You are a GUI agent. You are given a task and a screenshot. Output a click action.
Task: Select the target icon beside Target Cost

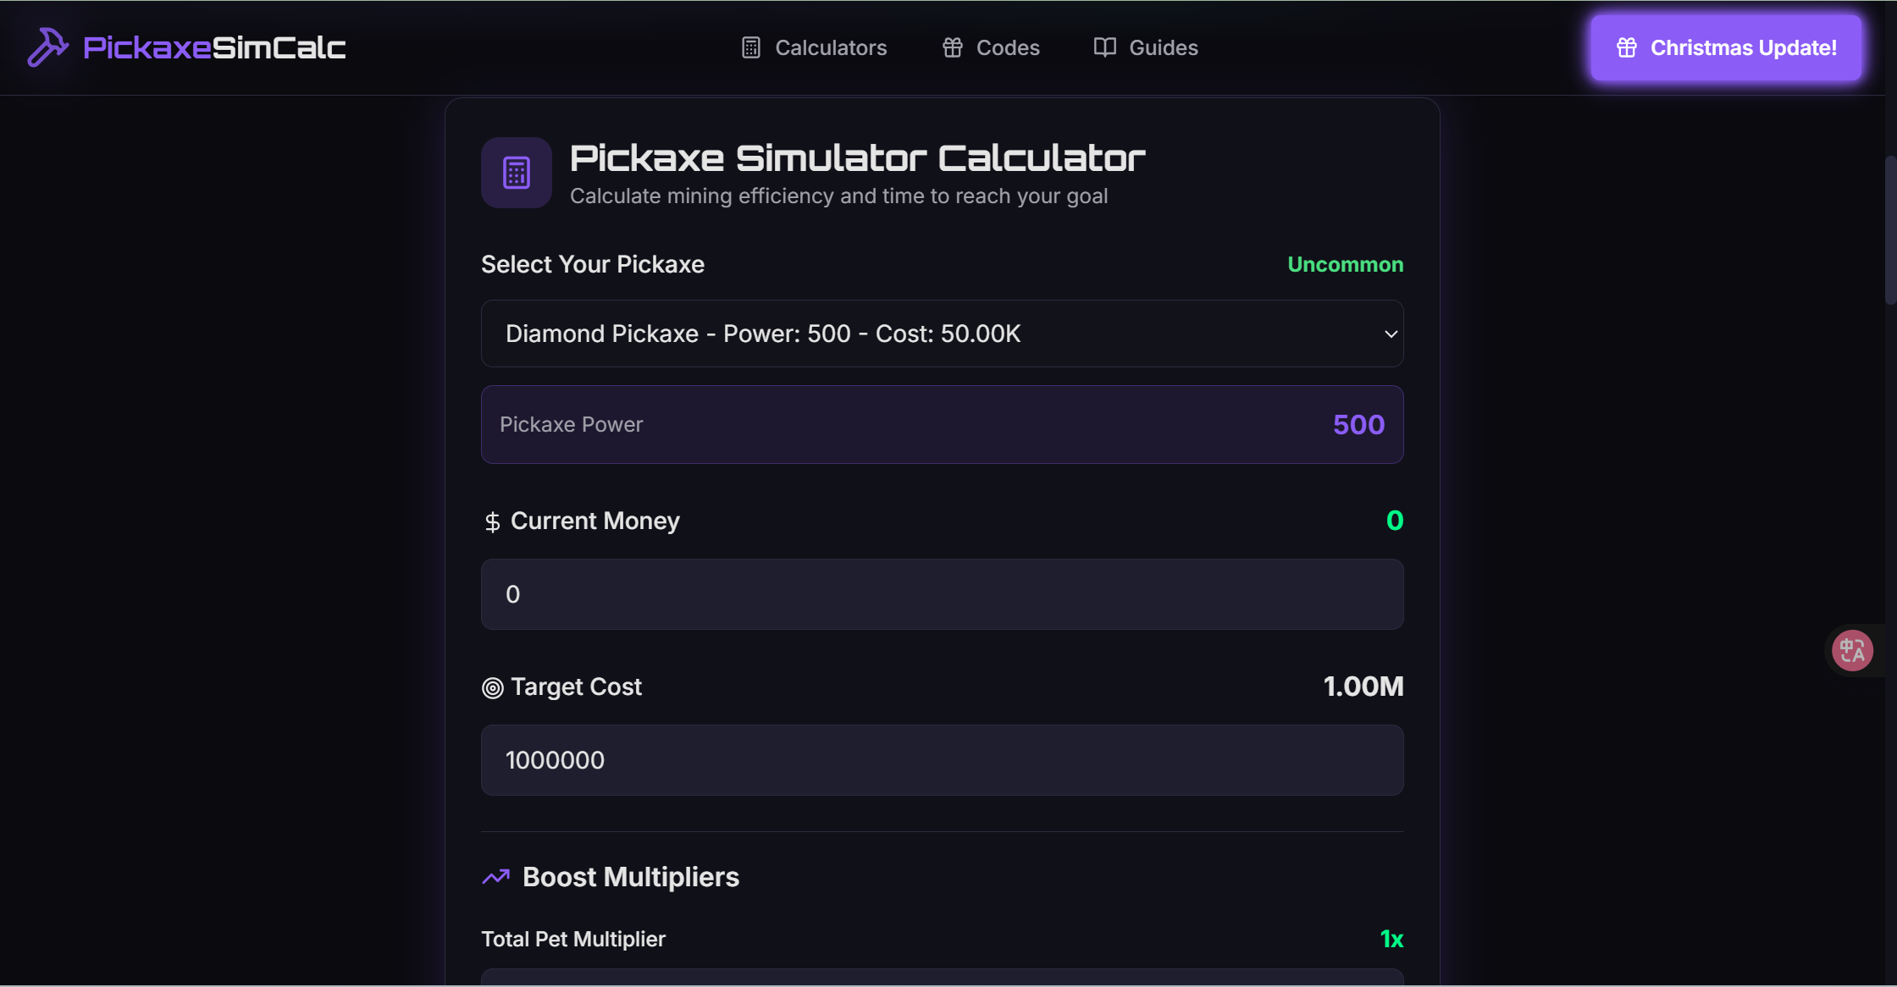pos(492,687)
